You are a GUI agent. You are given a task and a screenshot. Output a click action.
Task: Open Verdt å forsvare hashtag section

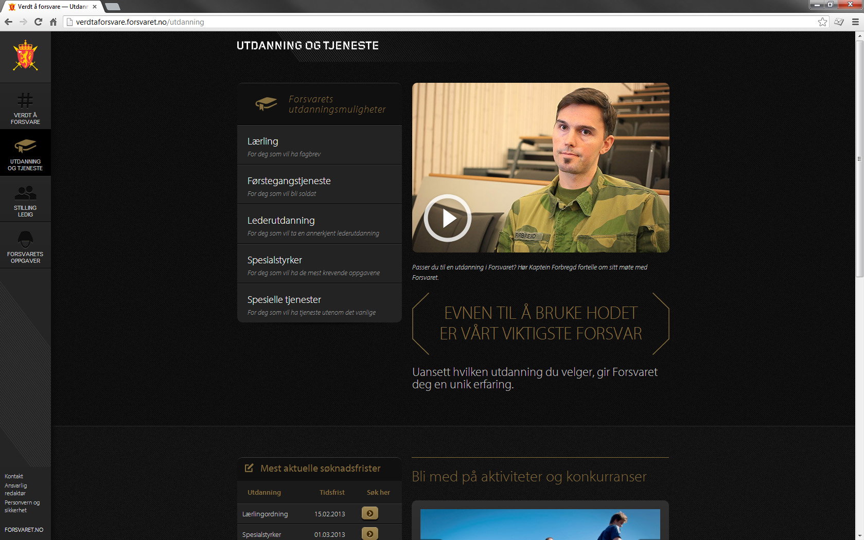click(25, 106)
